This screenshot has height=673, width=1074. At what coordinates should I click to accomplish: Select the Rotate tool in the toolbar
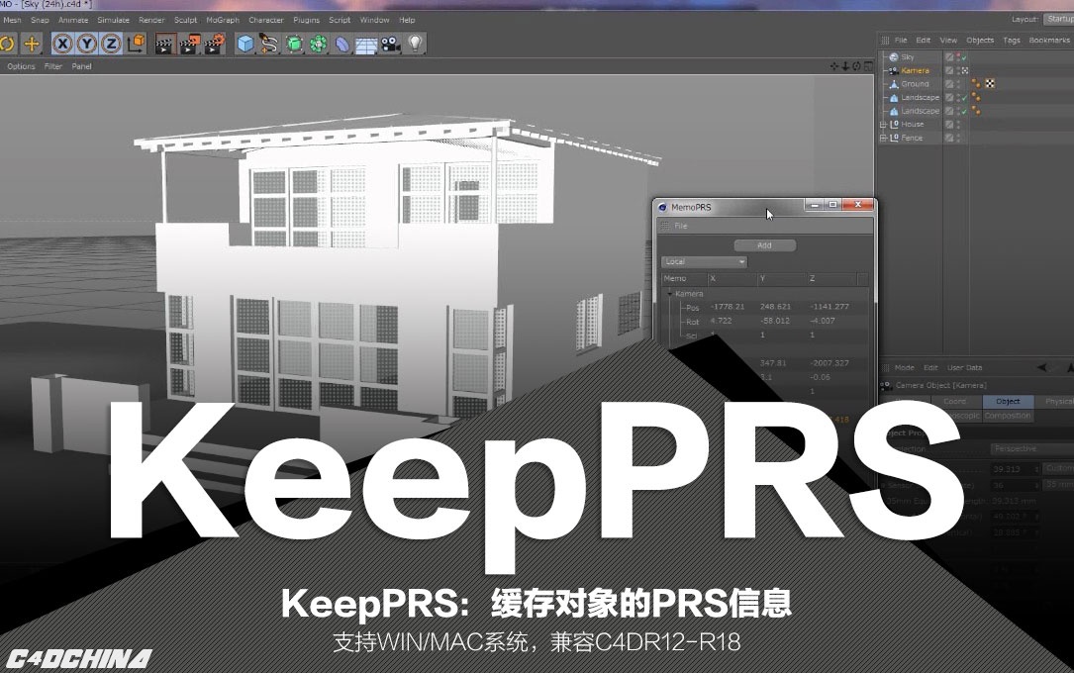(x=6, y=44)
